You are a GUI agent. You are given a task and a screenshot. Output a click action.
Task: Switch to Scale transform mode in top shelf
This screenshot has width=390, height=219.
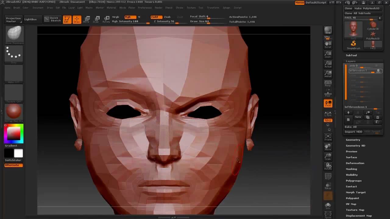pos(96,19)
